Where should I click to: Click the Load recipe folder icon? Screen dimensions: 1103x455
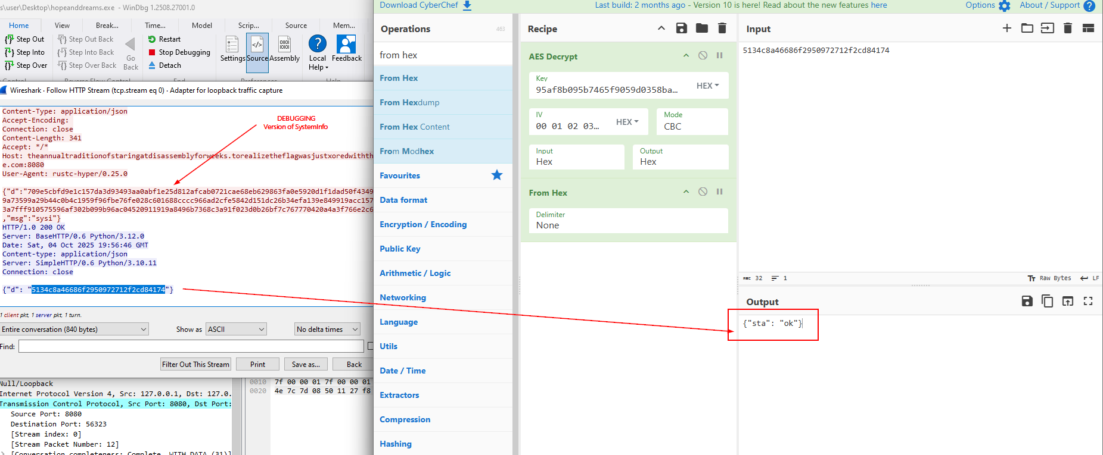pyautogui.click(x=702, y=29)
